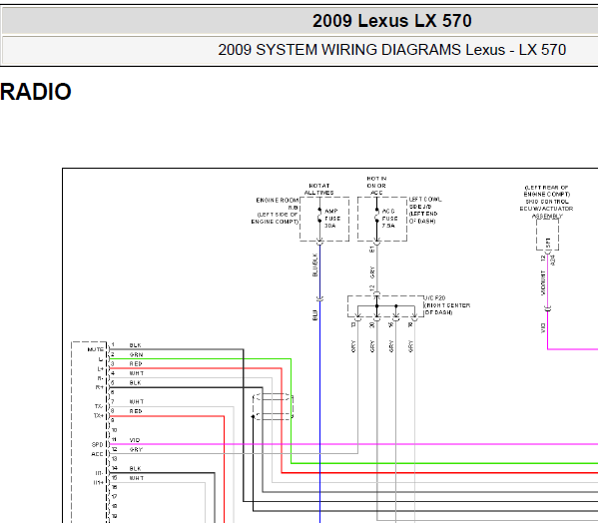Click the 'MUTE' connector pin label
This screenshot has height=523, width=598.
point(96,349)
